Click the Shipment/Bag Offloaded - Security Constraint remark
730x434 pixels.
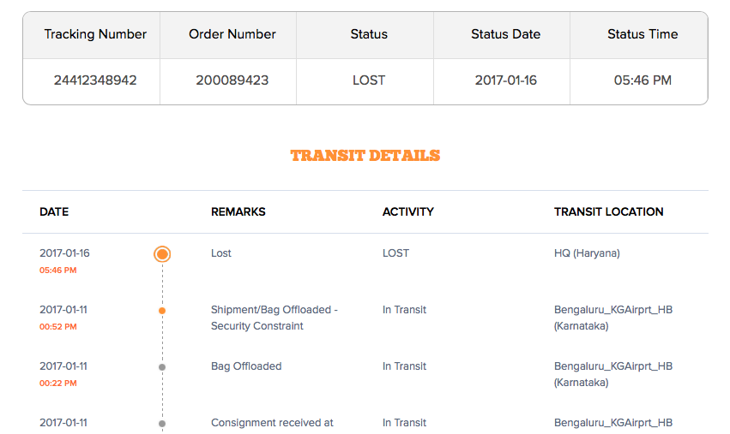coord(275,318)
